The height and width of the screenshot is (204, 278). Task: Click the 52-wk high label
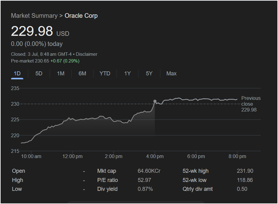pos(196,171)
